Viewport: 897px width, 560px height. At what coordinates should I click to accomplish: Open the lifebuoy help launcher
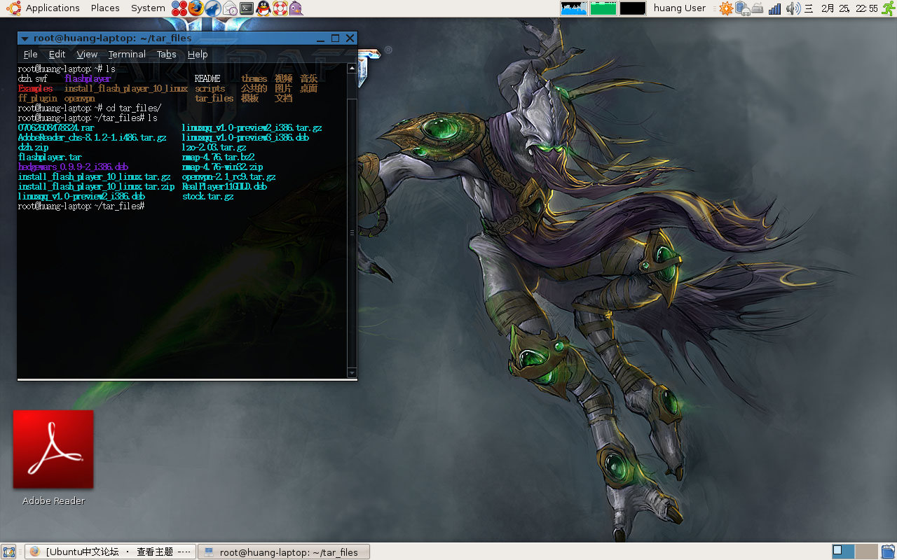click(280, 8)
